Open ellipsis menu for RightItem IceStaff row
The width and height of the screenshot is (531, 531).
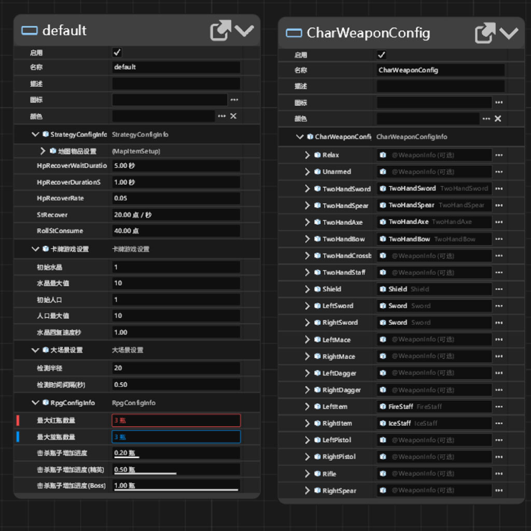coord(499,424)
